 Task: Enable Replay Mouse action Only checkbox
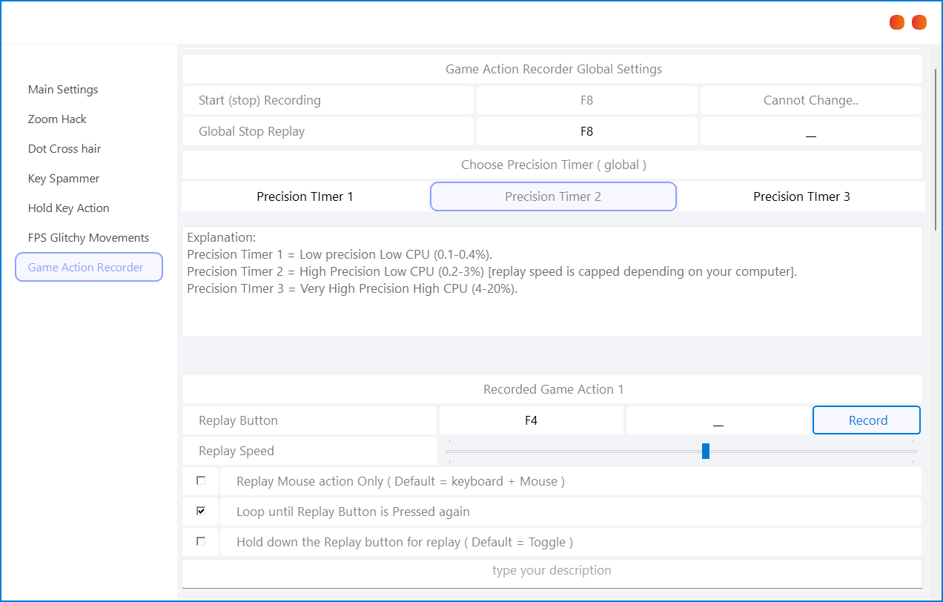tap(201, 481)
